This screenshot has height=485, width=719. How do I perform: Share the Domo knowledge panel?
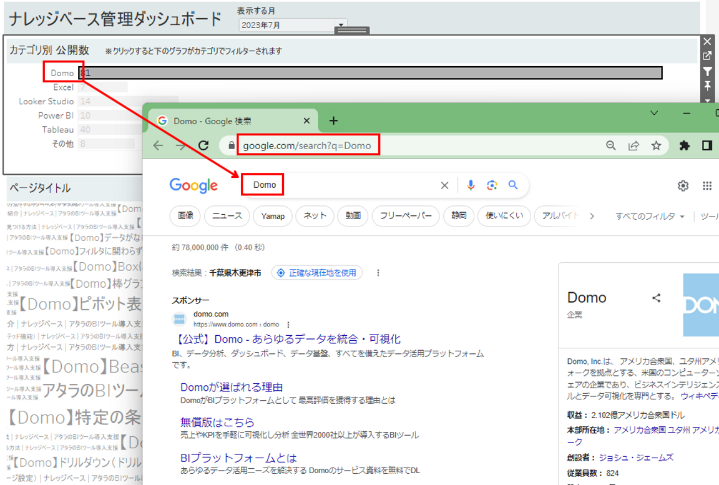point(656,298)
